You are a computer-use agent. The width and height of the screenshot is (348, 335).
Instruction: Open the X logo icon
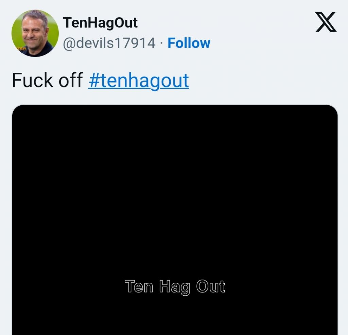[326, 22]
